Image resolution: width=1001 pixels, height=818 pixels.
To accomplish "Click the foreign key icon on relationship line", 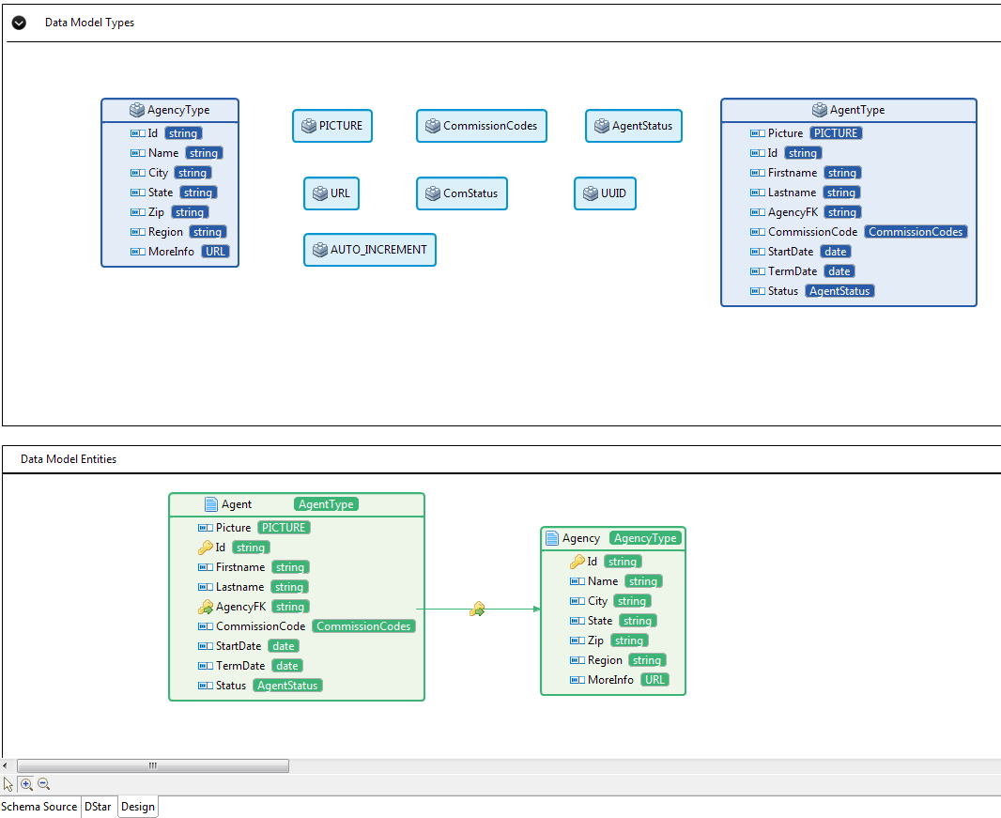I will point(477,610).
